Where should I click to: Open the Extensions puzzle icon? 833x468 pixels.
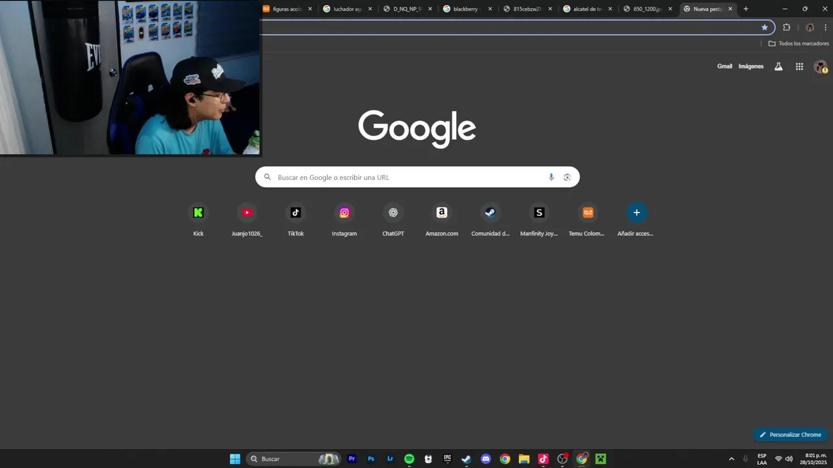tap(786, 27)
